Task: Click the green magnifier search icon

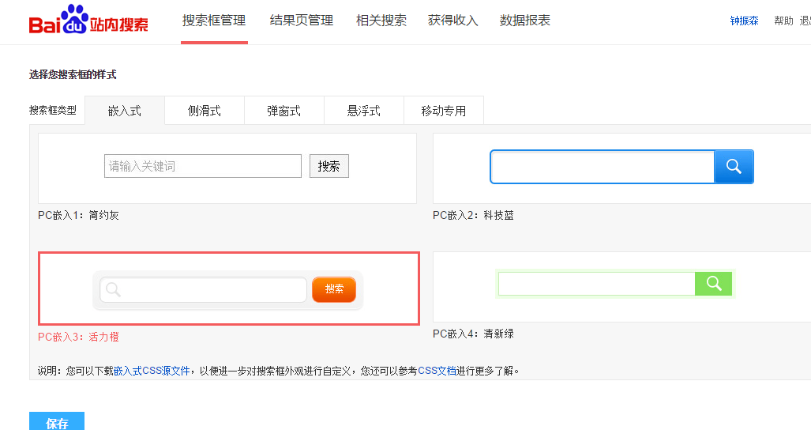Action: pos(714,284)
